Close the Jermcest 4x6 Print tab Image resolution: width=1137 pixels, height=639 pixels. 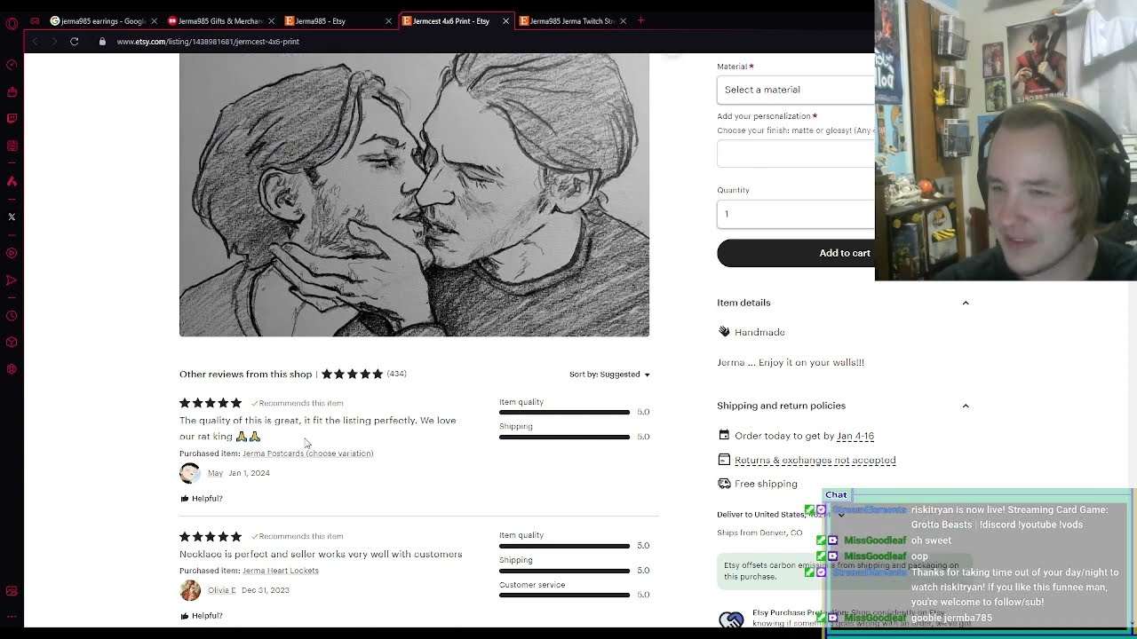click(x=505, y=20)
